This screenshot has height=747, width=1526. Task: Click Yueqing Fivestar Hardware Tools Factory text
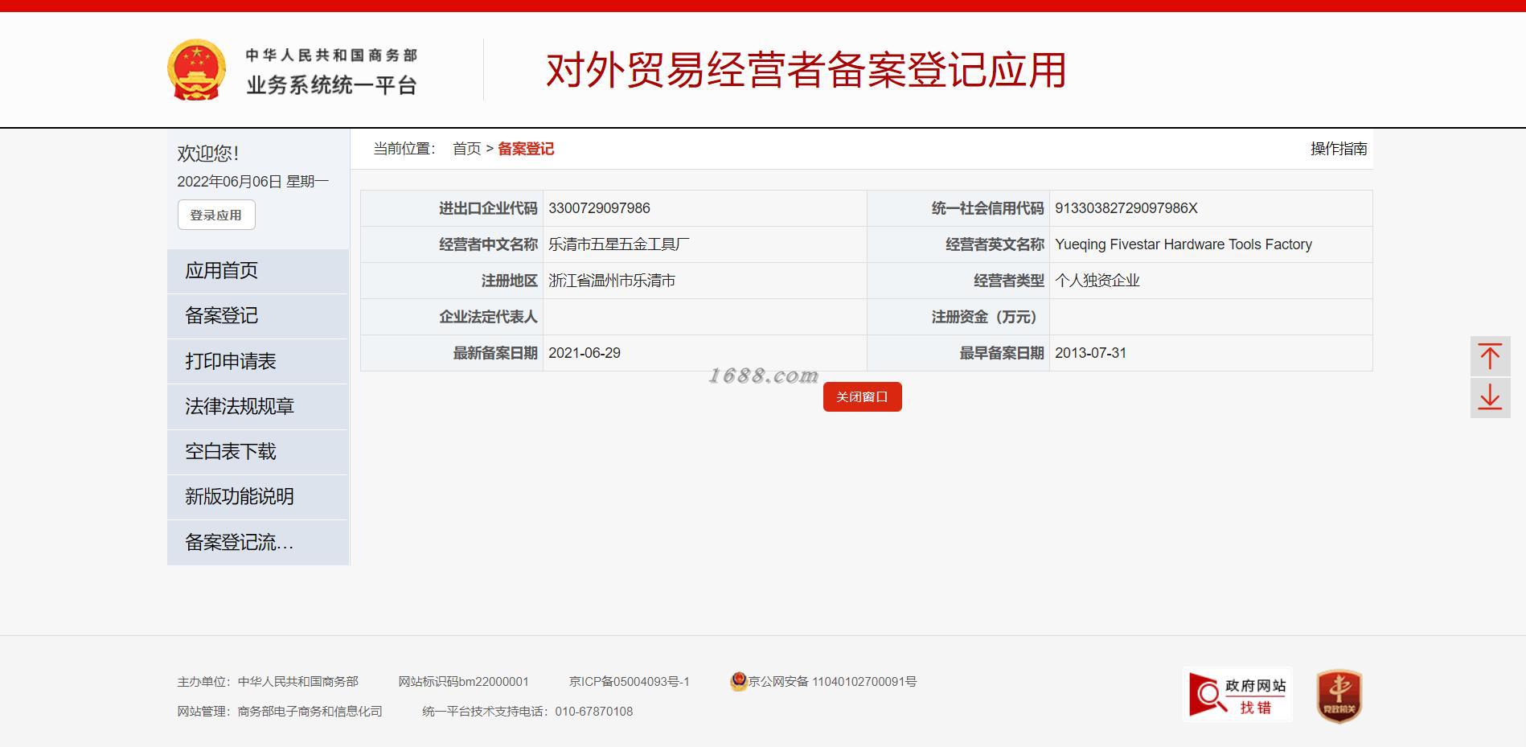[x=1183, y=244]
